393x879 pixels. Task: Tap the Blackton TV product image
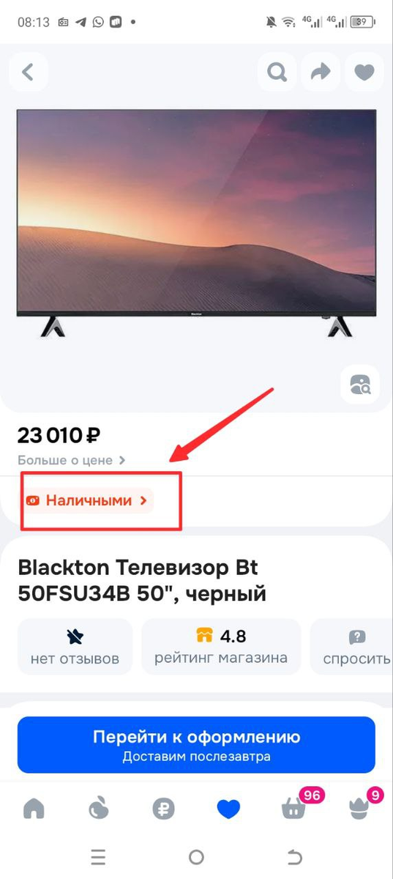pos(196,223)
